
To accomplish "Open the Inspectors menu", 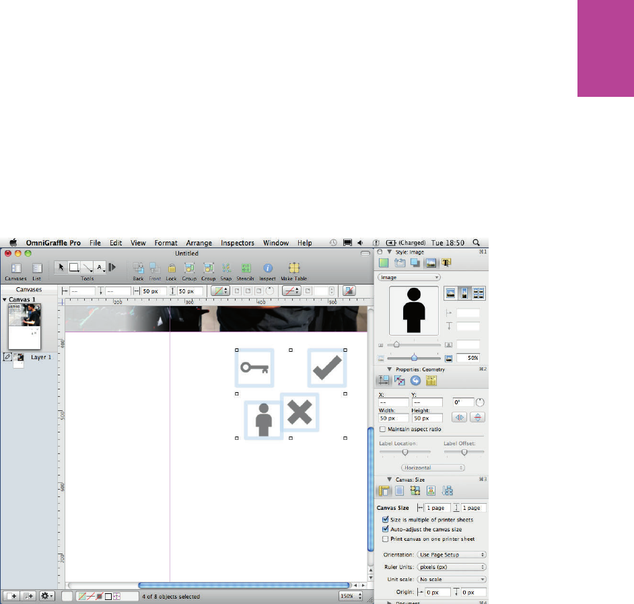I will [x=238, y=243].
